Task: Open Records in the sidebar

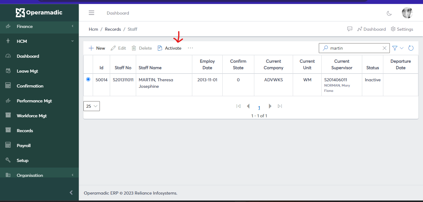Action: (39, 131)
